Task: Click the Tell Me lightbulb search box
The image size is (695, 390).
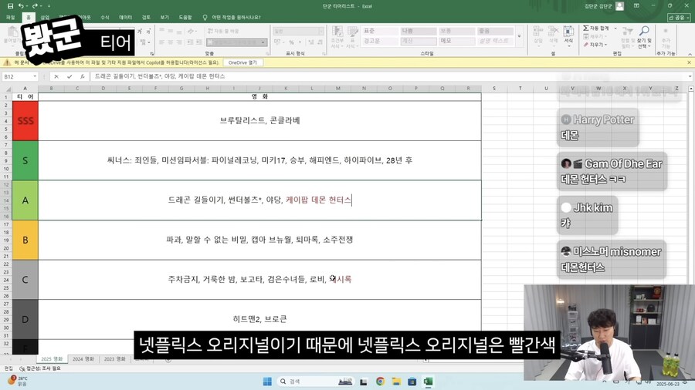Action: point(232,17)
